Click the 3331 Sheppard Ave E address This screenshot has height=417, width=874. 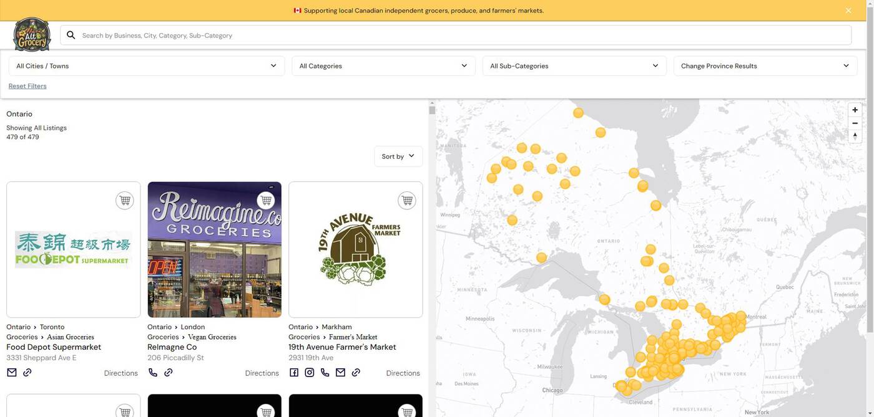coord(41,358)
